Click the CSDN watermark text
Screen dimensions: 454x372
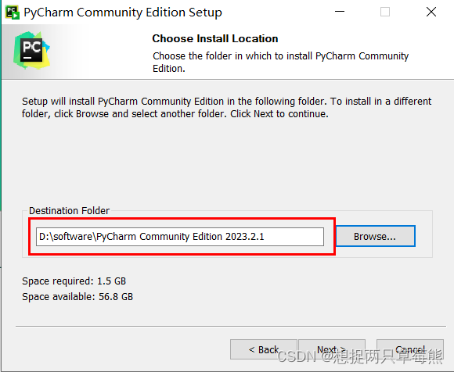point(360,356)
